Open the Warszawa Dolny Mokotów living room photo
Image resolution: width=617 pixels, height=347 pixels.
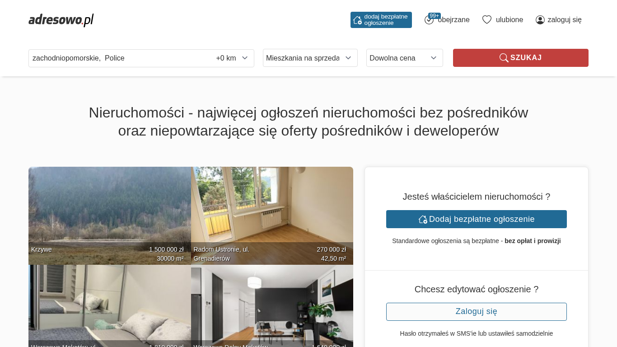[272, 306]
